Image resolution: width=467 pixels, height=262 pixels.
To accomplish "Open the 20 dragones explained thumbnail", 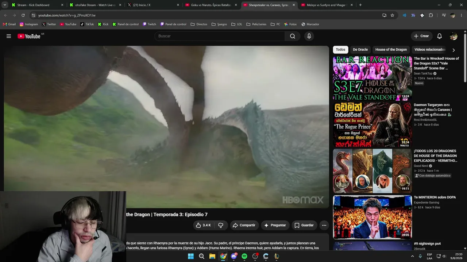I will point(372,171).
